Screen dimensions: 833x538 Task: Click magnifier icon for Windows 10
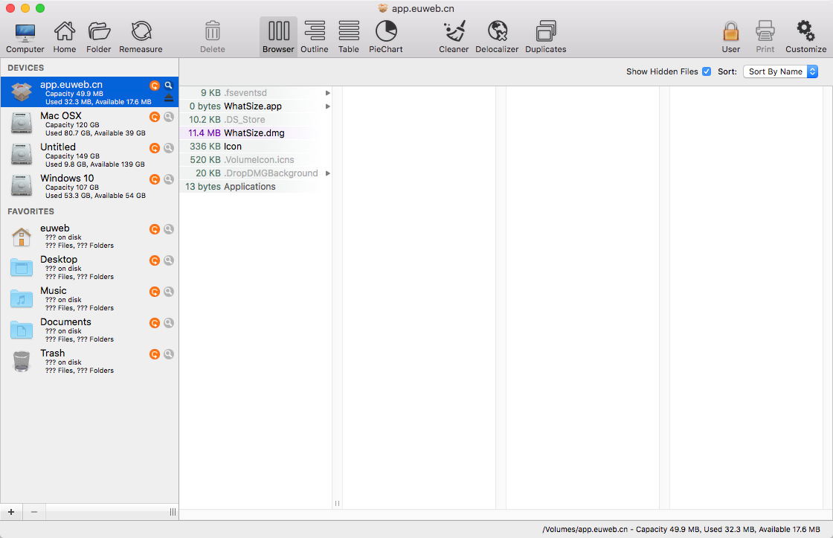[168, 179]
